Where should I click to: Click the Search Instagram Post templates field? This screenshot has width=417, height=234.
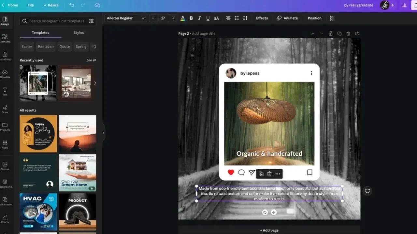57,21
